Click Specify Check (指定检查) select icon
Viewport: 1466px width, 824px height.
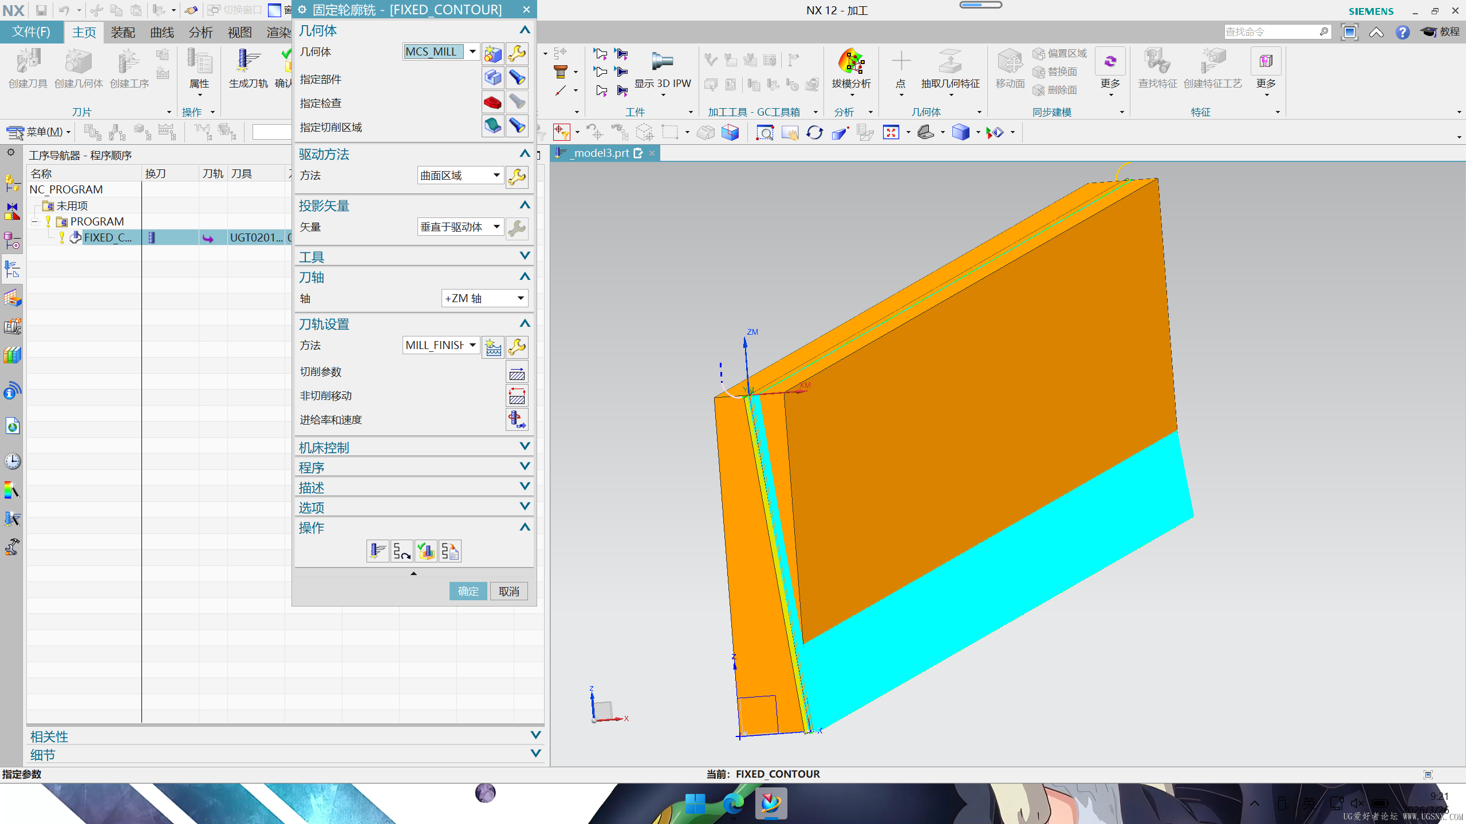click(x=492, y=102)
